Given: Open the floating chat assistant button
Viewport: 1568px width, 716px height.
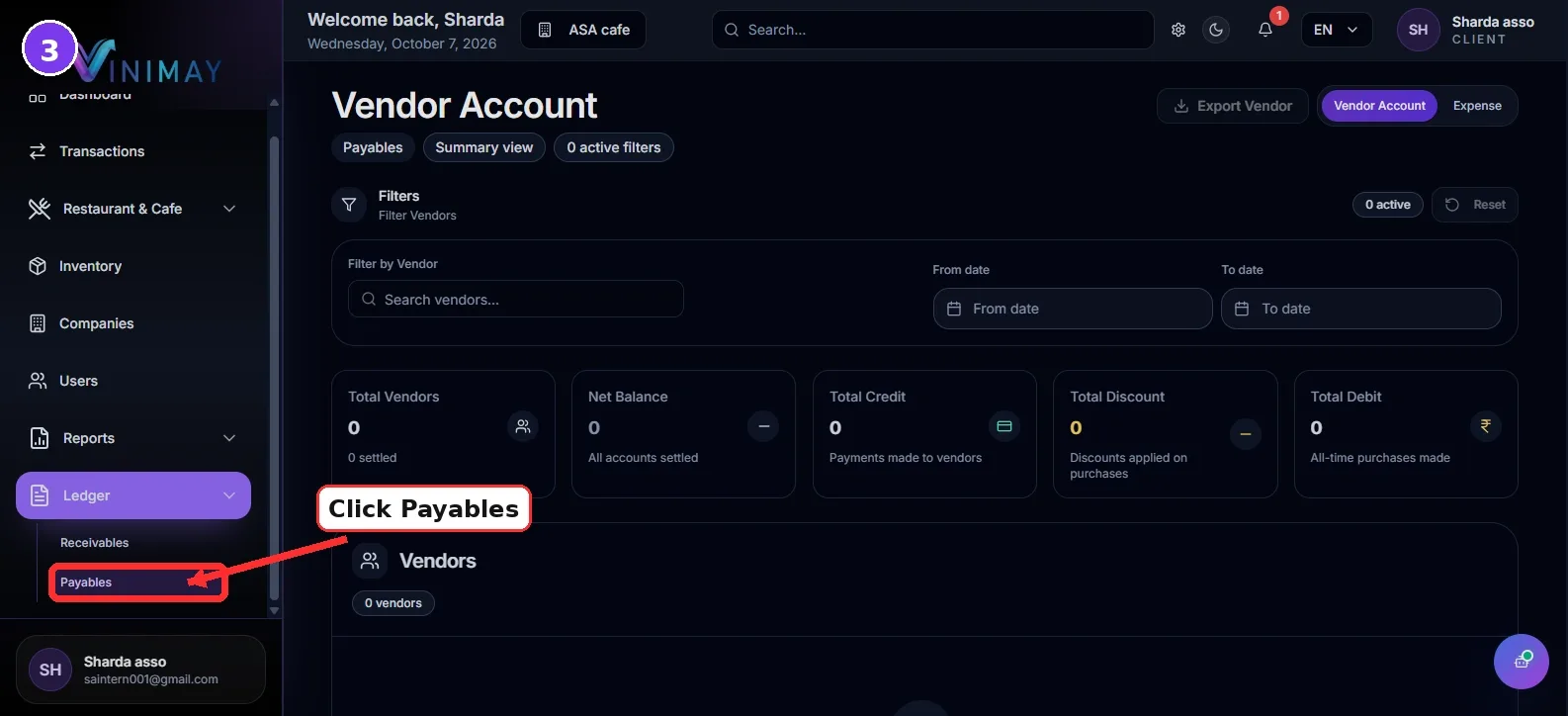Looking at the screenshot, I should pyautogui.click(x=1522, y=662).
